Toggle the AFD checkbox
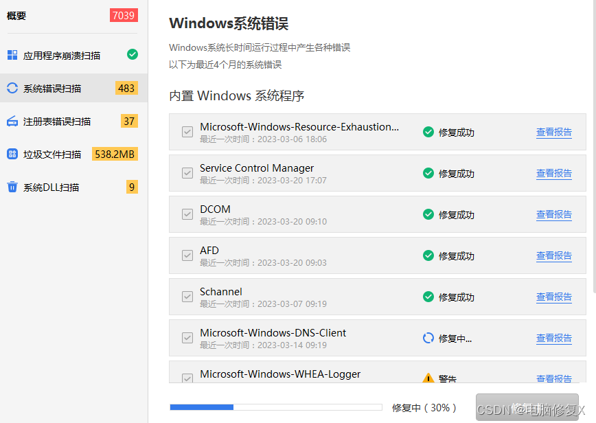Screen dimensions: 596x423 click(187, 255)
